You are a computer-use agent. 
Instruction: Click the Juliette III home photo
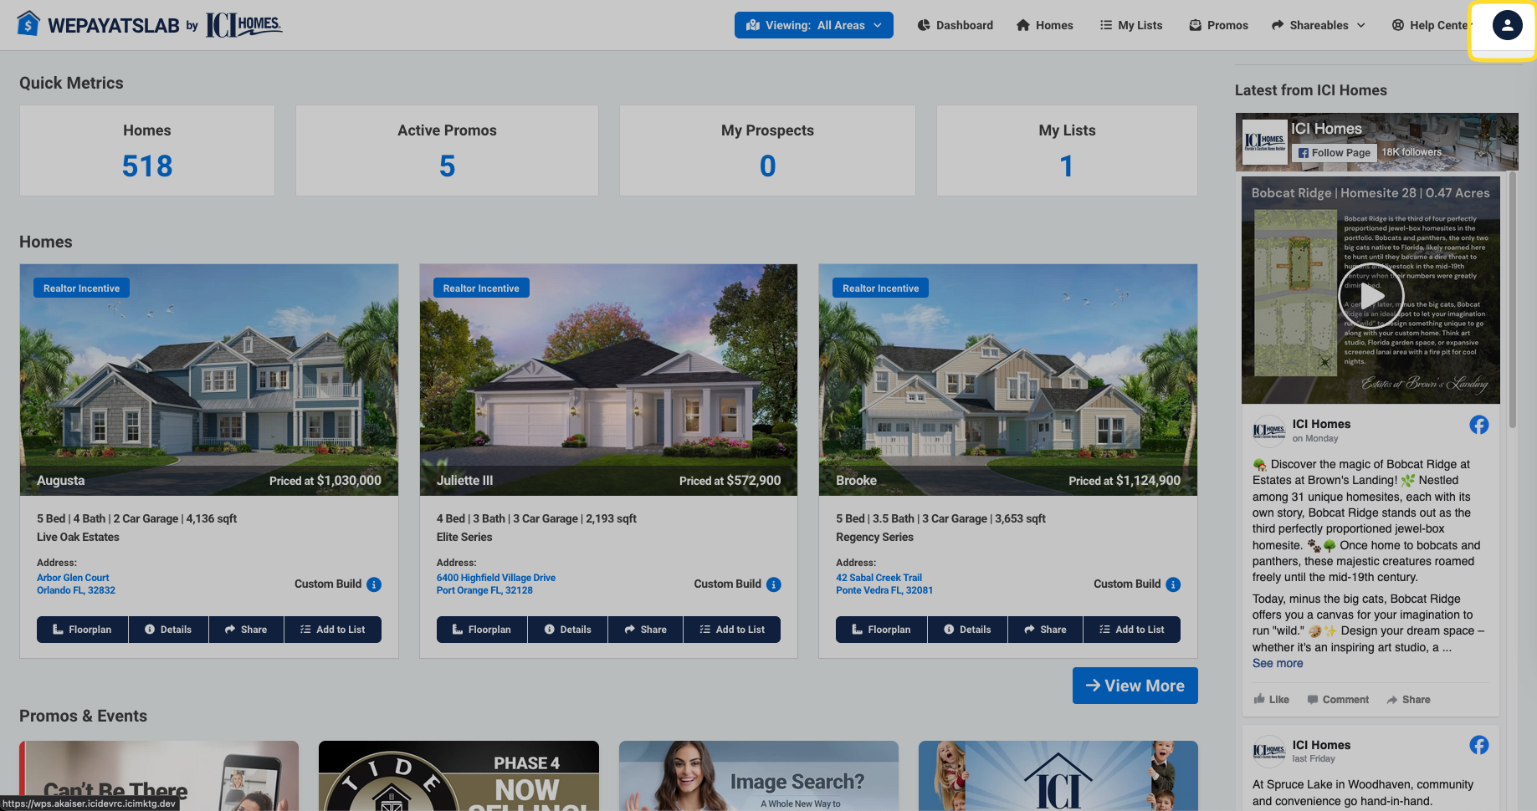tap(608, 380)
